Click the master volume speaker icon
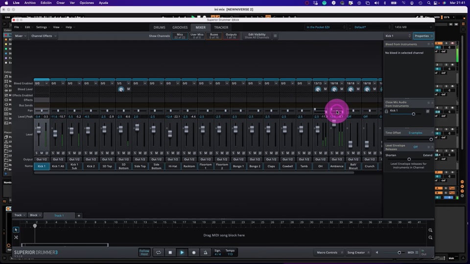The height and width of the screenshot is (264, 470). pyautogui.click(x=377, y=252)
